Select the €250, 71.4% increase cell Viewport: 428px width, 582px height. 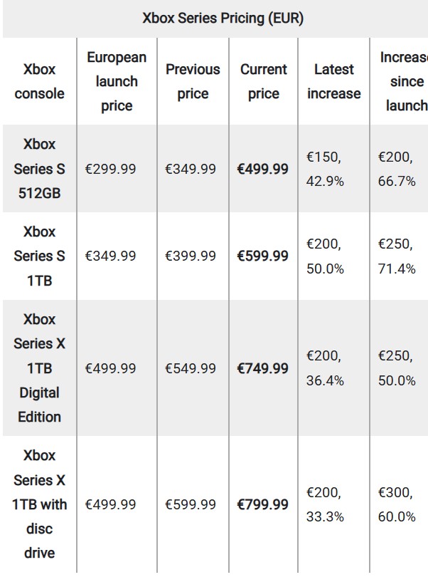click(397, 256)
